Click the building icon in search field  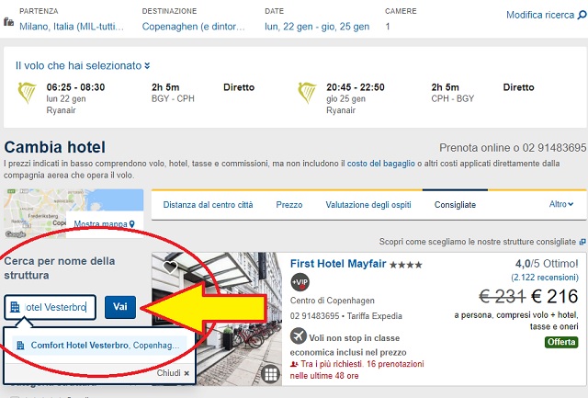[x=15, y=307]
